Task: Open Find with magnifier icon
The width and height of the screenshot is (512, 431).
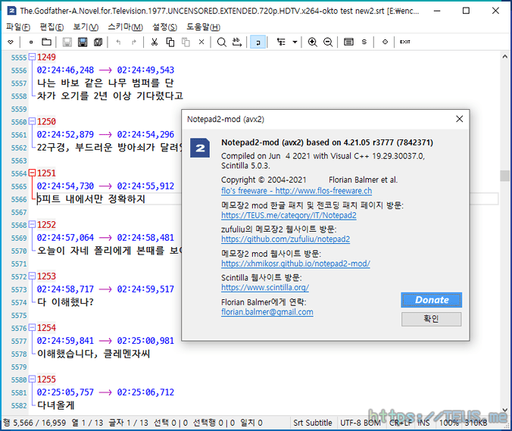Action: [222, 42]
